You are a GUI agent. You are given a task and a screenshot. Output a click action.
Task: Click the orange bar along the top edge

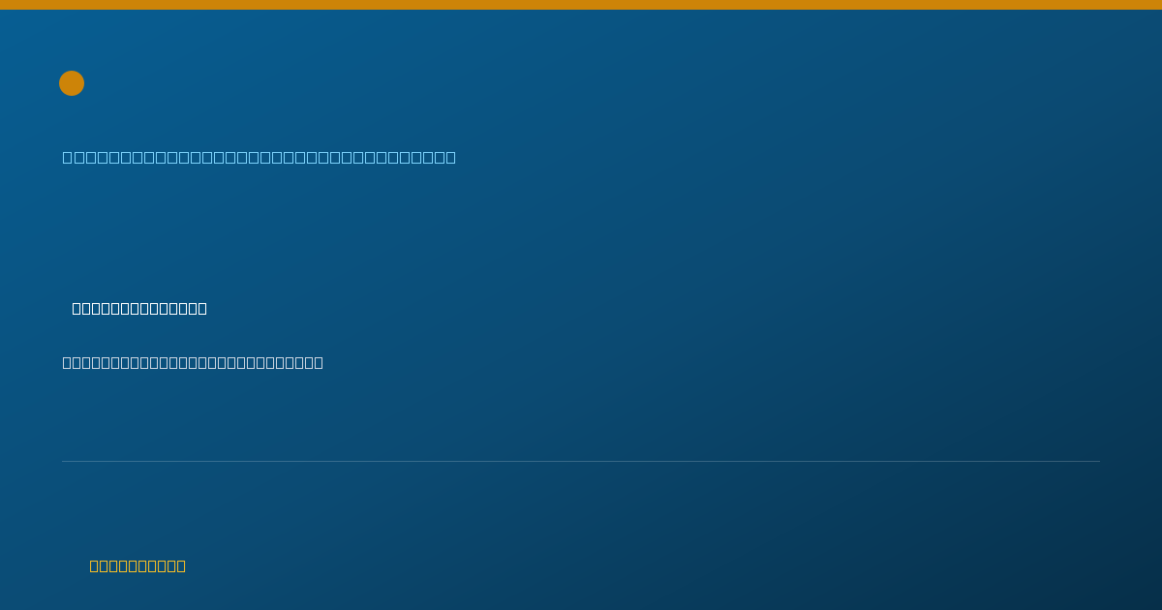(x=581, y=5)
